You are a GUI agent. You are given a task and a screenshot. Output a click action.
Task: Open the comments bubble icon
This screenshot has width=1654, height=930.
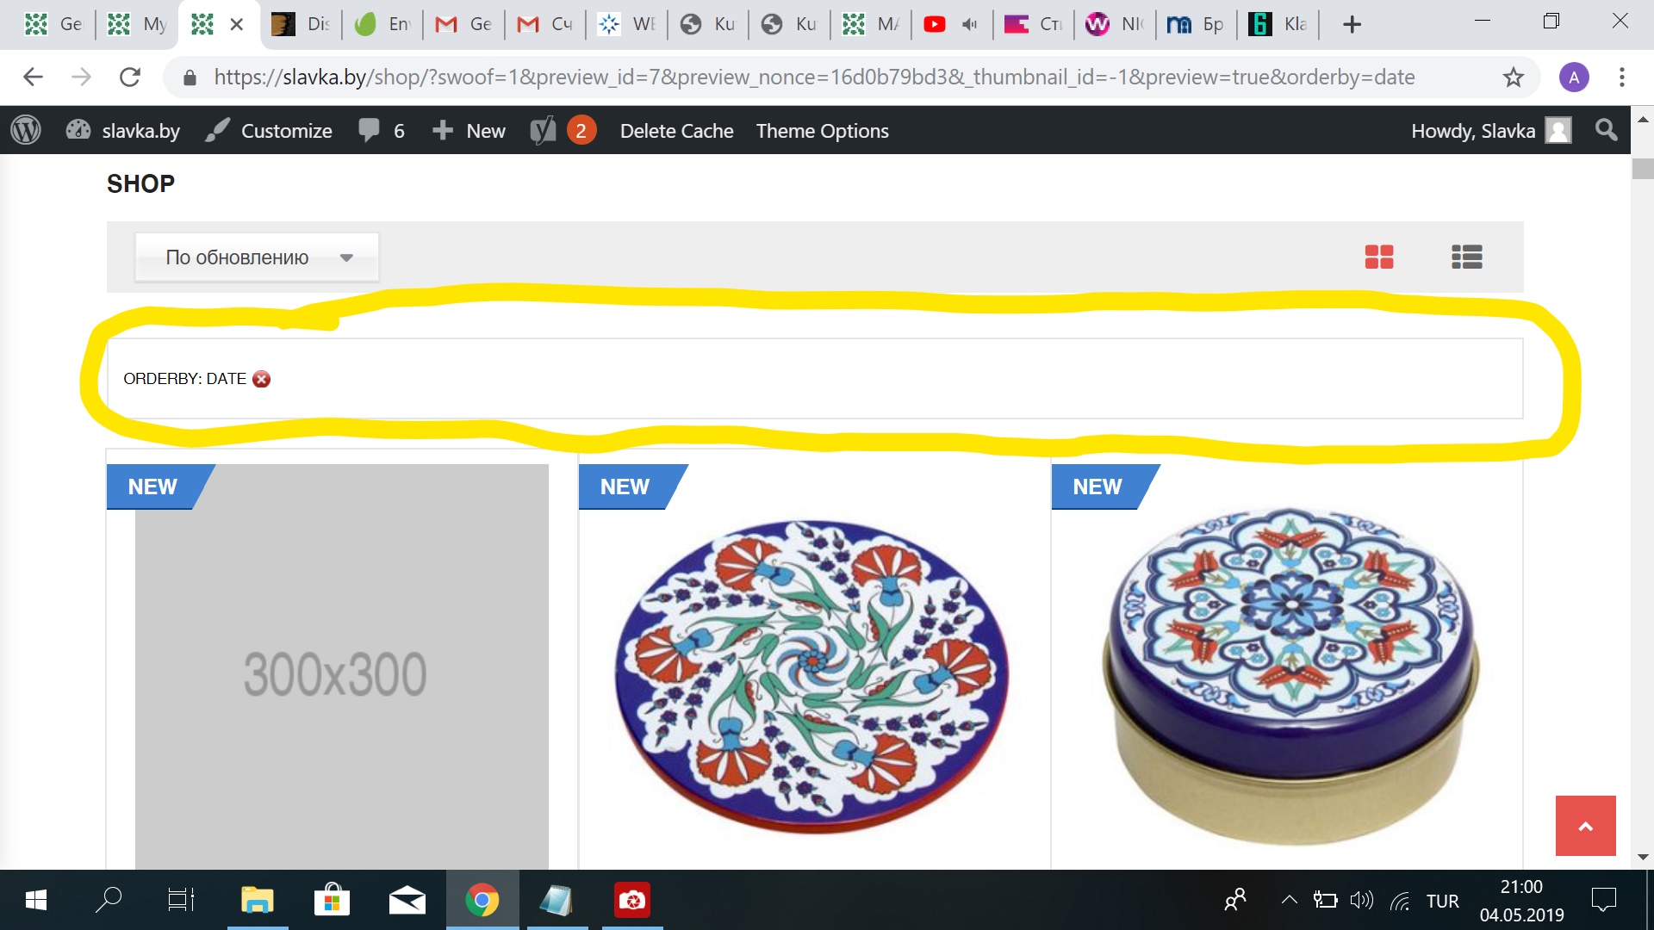(x=381, y=131)
